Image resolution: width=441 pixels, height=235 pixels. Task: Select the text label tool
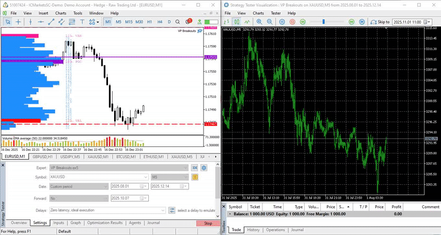point(82,21)
